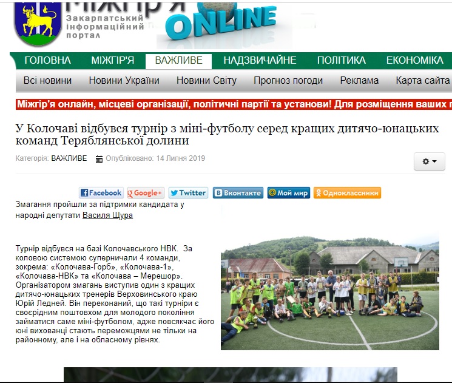The height and width of the screenshot is (383, 452).
Task: Share the article via Google+
Action: tap(146, 193)
